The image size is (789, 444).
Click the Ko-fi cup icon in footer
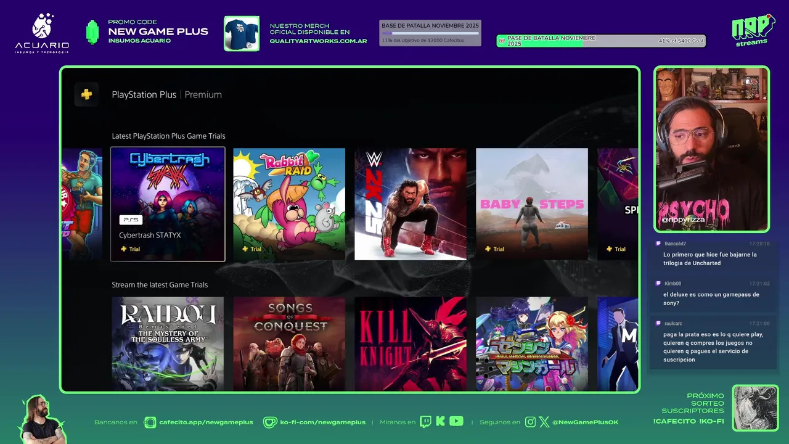click(x=269, y=422)
